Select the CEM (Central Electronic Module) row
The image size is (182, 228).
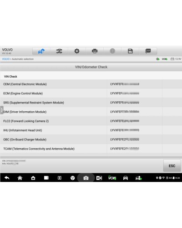coord(91,84)
